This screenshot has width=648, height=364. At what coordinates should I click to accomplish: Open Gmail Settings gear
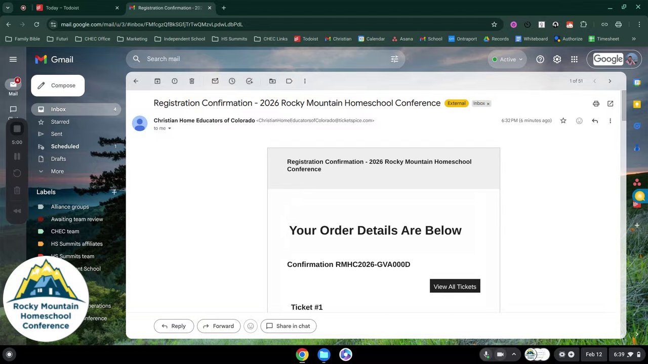click(x=557, y=59)
